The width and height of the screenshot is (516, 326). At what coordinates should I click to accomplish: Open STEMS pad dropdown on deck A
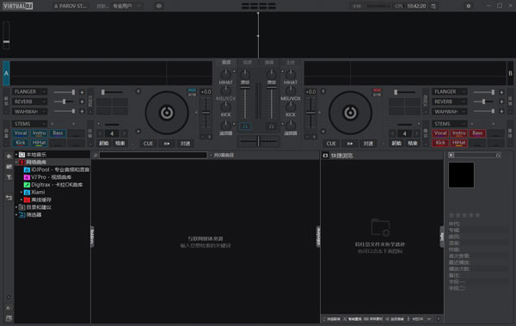click(x=29, y=124)
